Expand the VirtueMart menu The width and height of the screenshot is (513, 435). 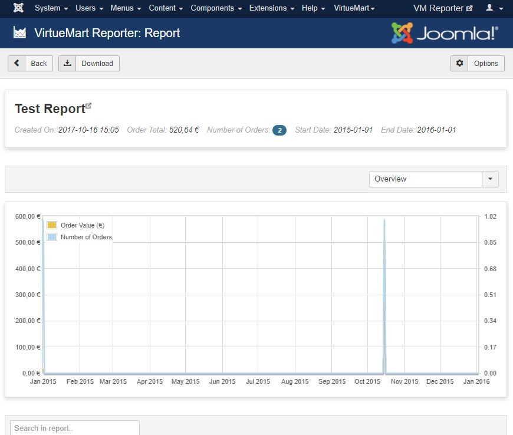coord(354,8)
